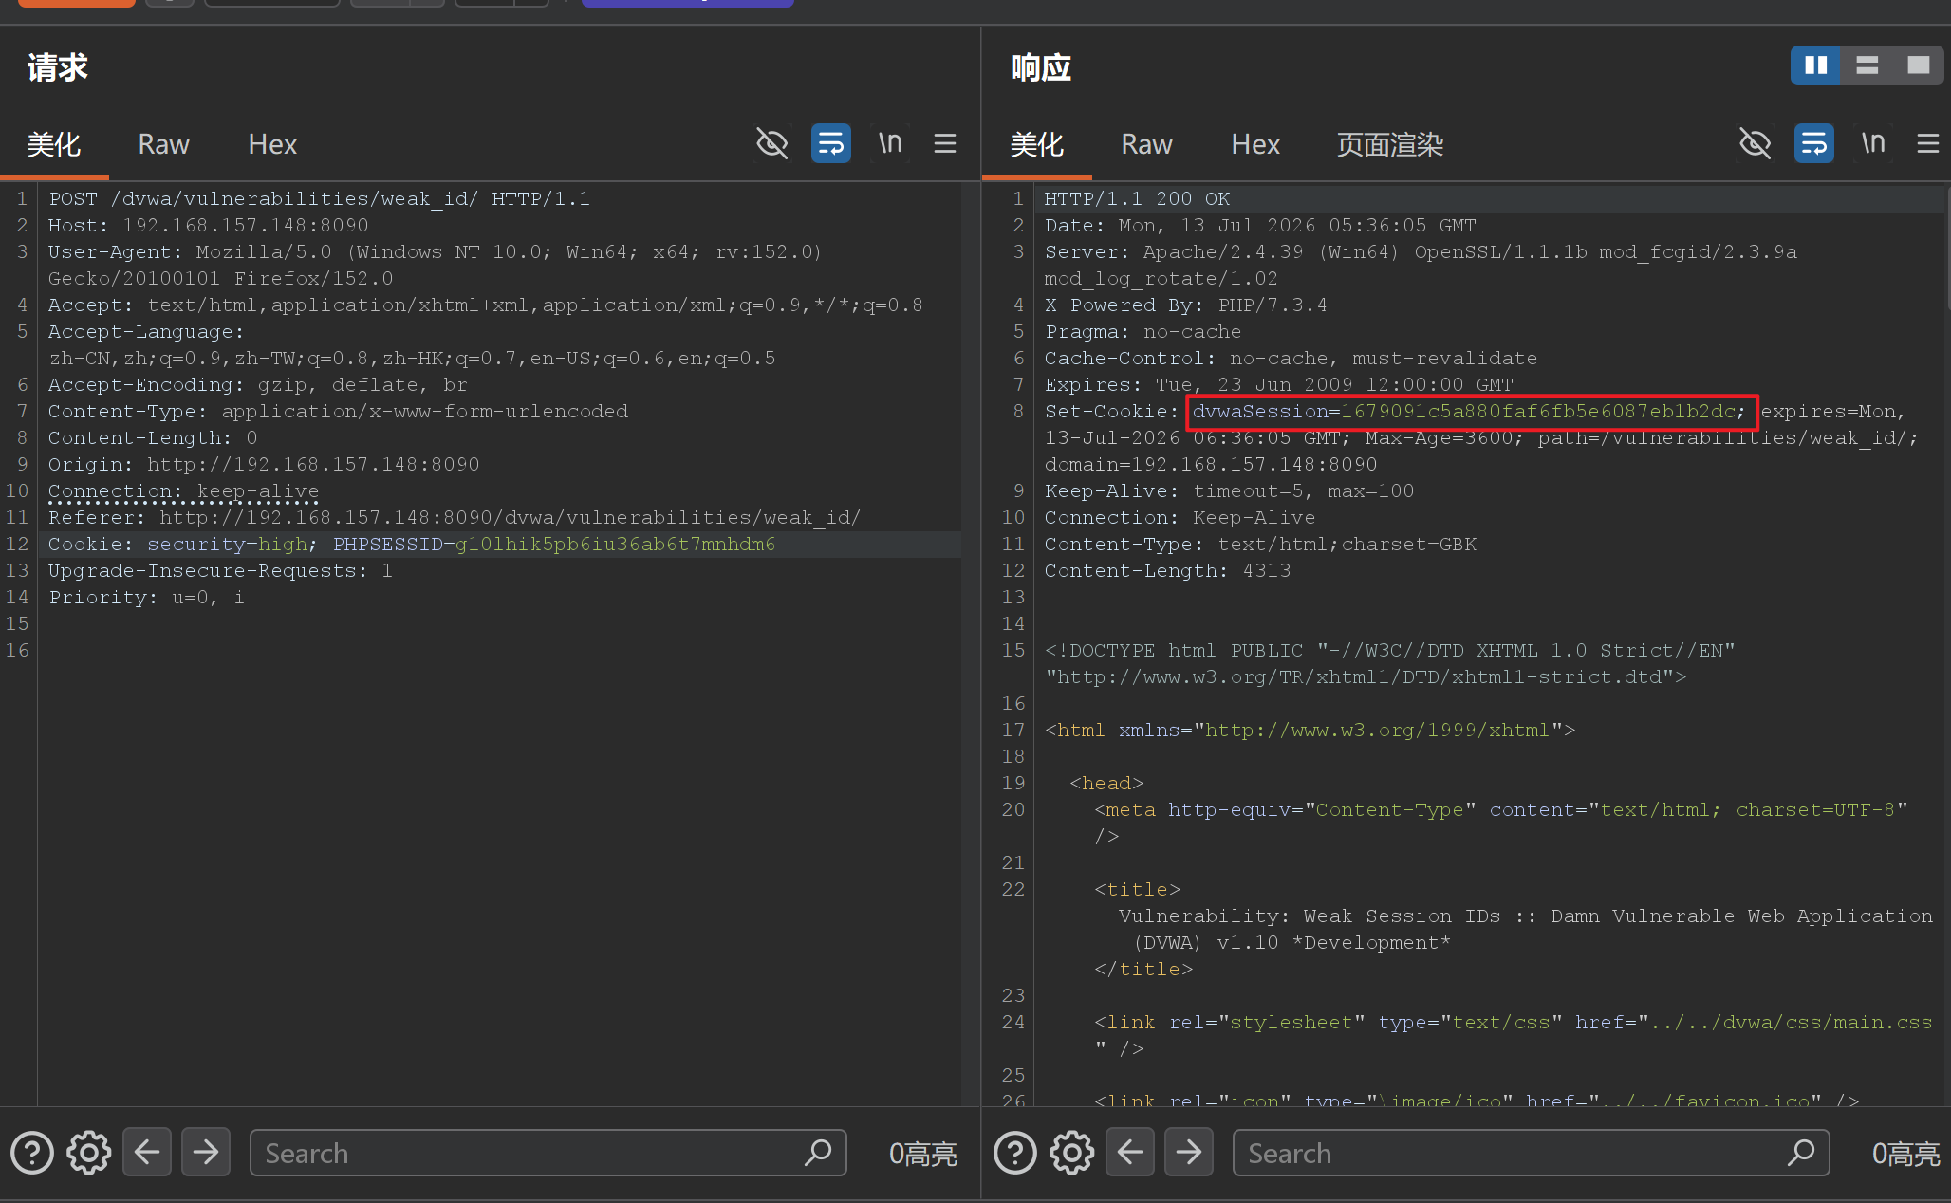1951x1203 pixels.
Task: Select the response Hex tab
Action: point(1255,144)
